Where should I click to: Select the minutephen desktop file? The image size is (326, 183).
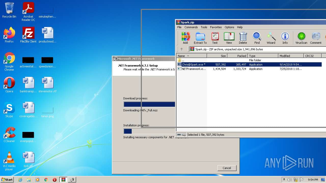(47, 12)
